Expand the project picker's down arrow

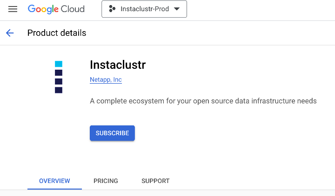coord(177,9)
